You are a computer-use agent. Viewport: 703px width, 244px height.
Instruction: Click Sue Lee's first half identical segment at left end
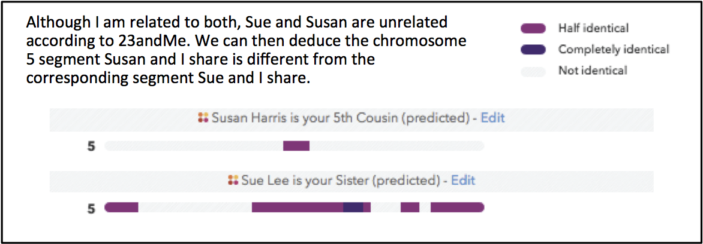(x=121, y=208)
